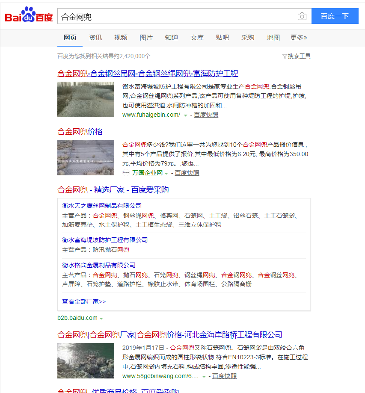Click product list text 加筋麦克垫、水土保护毯
Image resolution: width=365 pixels, height=393 pixels.
tap(95, 225)
